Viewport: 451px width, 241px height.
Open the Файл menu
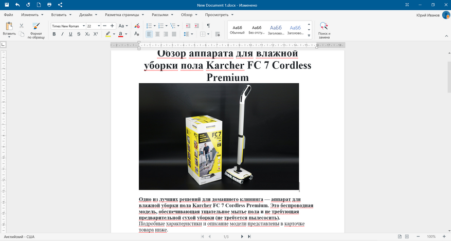[x=8, y=15]
